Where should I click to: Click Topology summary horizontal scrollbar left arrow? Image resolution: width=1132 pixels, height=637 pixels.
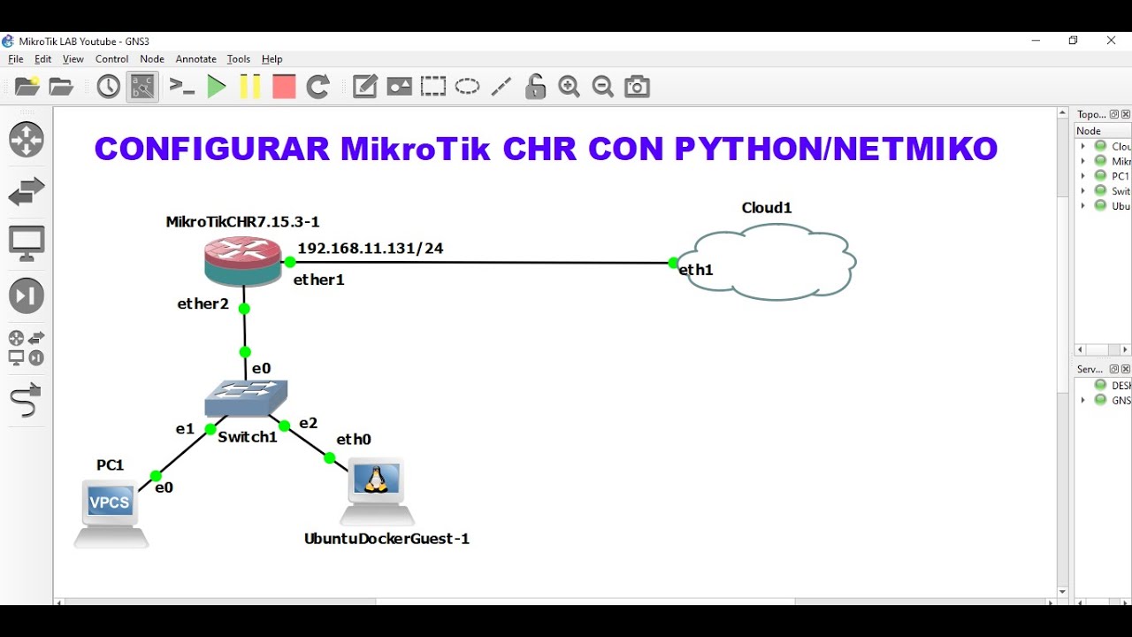coord(1081,349)
